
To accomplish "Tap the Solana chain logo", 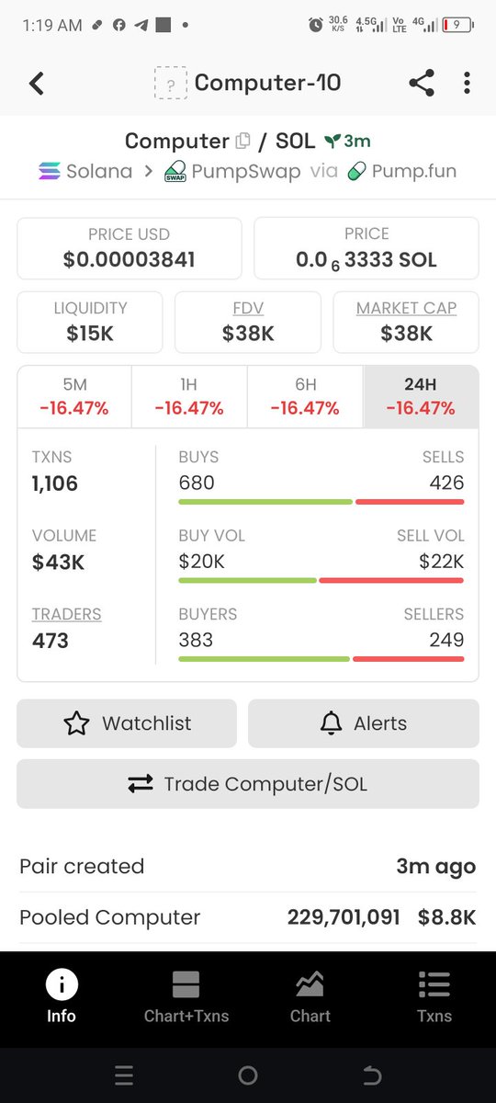I will click(49, 171).
